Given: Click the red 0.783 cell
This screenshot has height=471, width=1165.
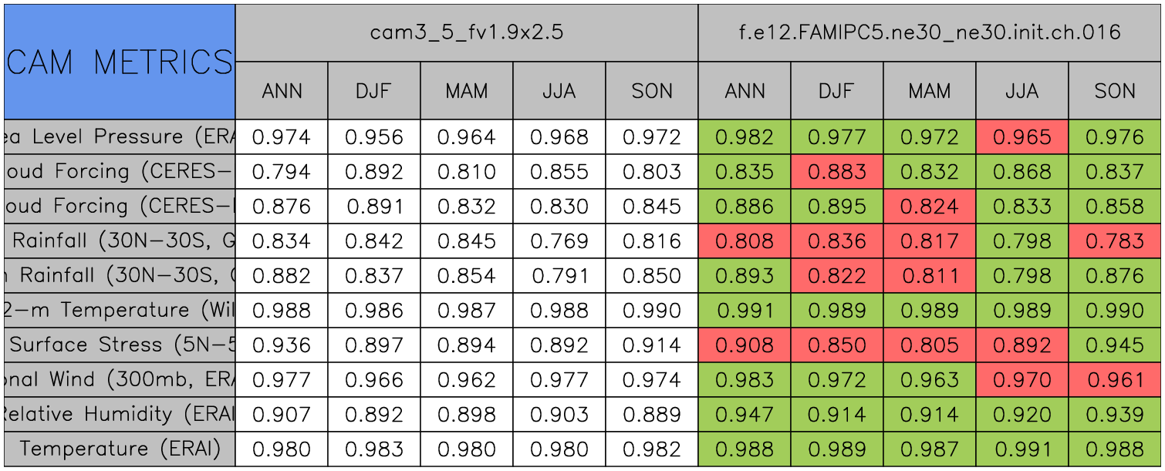Looking at the screenshot, I should [1115, 241].
